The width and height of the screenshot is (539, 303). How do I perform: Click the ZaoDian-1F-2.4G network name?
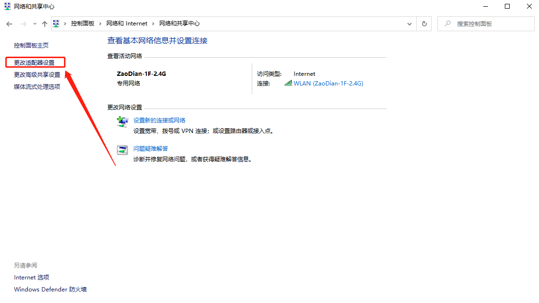[x=141, y=74]
